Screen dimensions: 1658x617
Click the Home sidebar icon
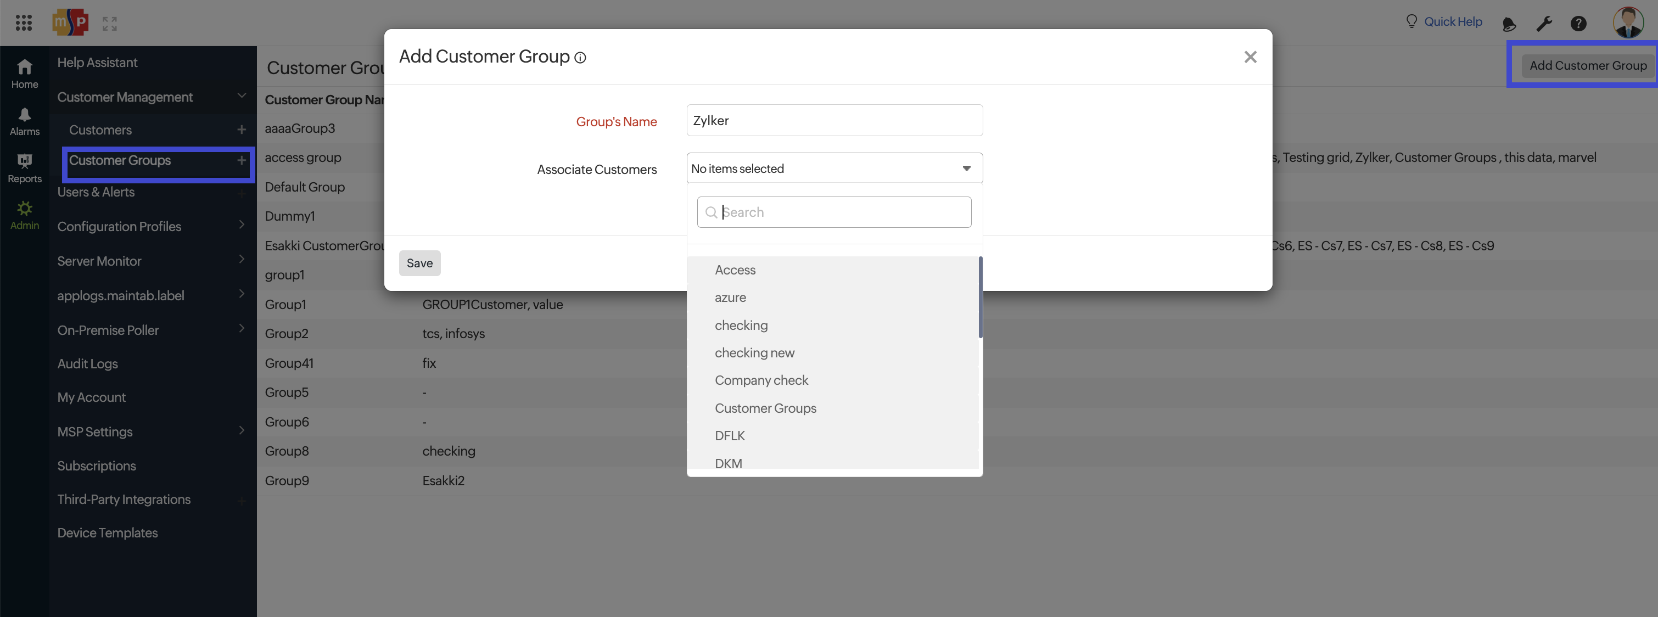[x=25, y=72]
